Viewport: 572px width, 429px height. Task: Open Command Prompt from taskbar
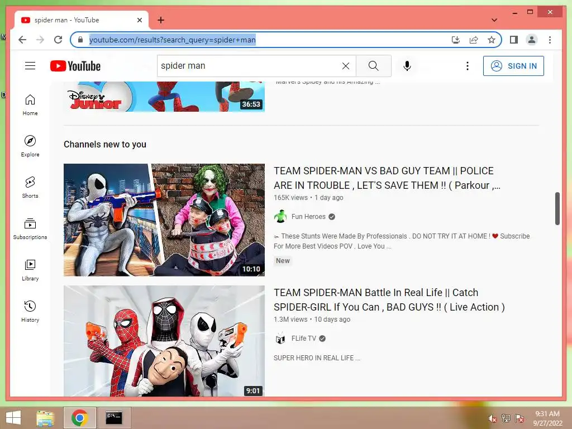[x=114, y=418]
